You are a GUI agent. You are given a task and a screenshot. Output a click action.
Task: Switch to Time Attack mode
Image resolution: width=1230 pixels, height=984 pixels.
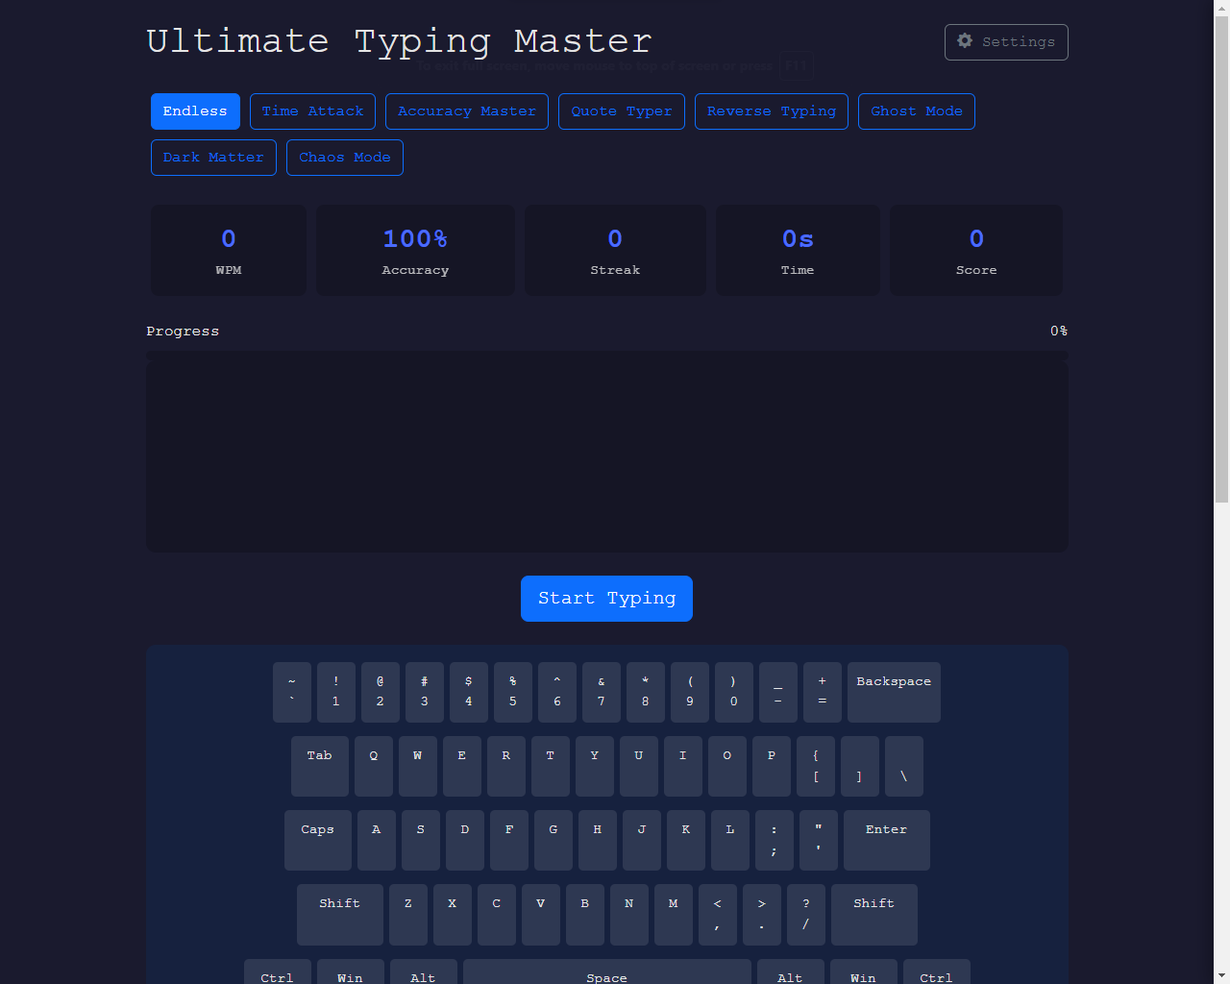pyautogui.click(x=313, y=111)
